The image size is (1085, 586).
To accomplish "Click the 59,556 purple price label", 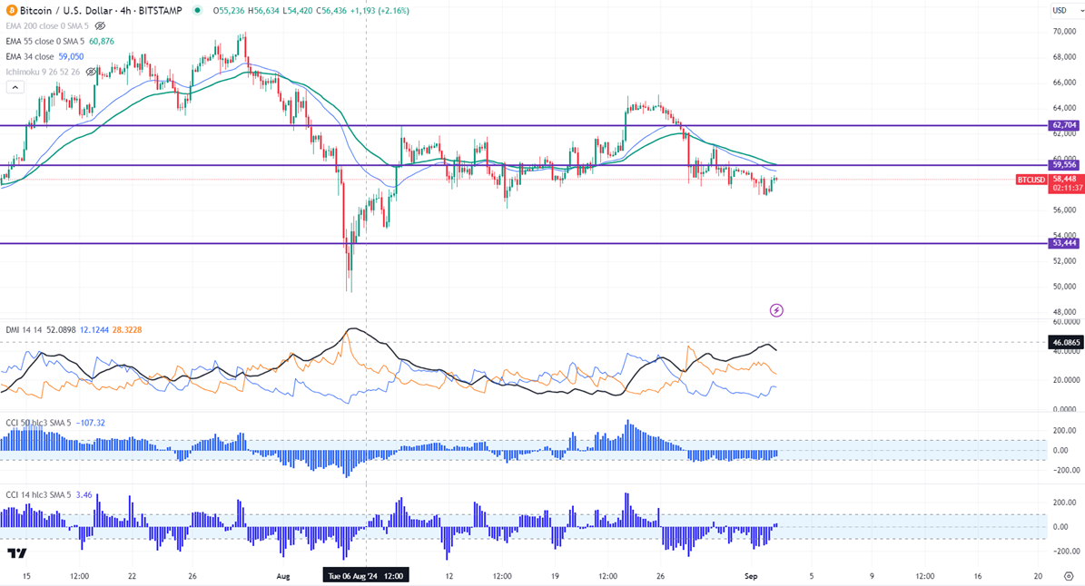I will point(1064,164).
